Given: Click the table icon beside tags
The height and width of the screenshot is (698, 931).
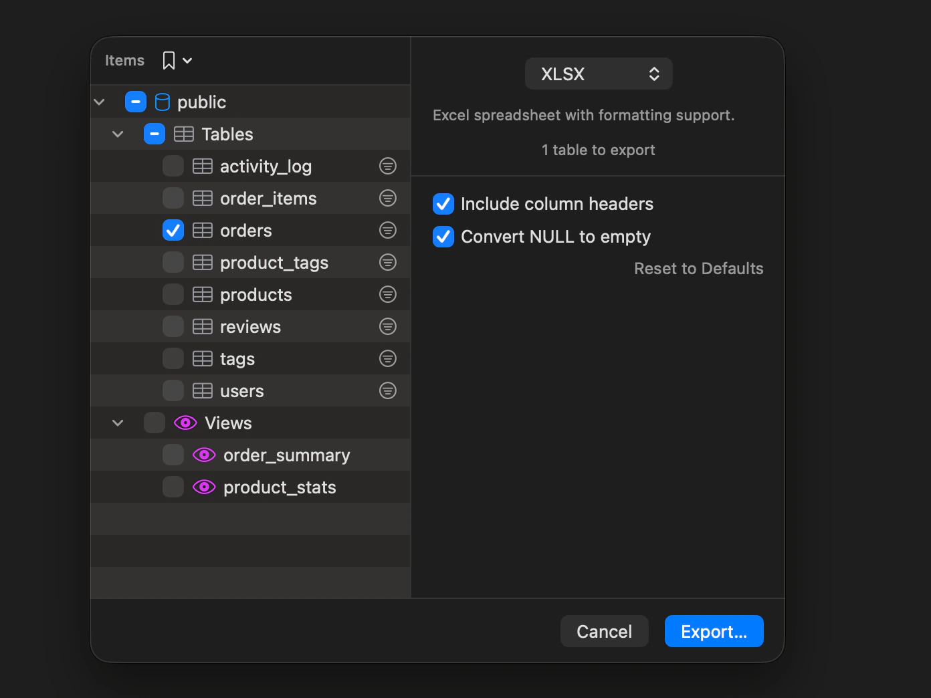Looking at the screenshot, I should 203,358.
